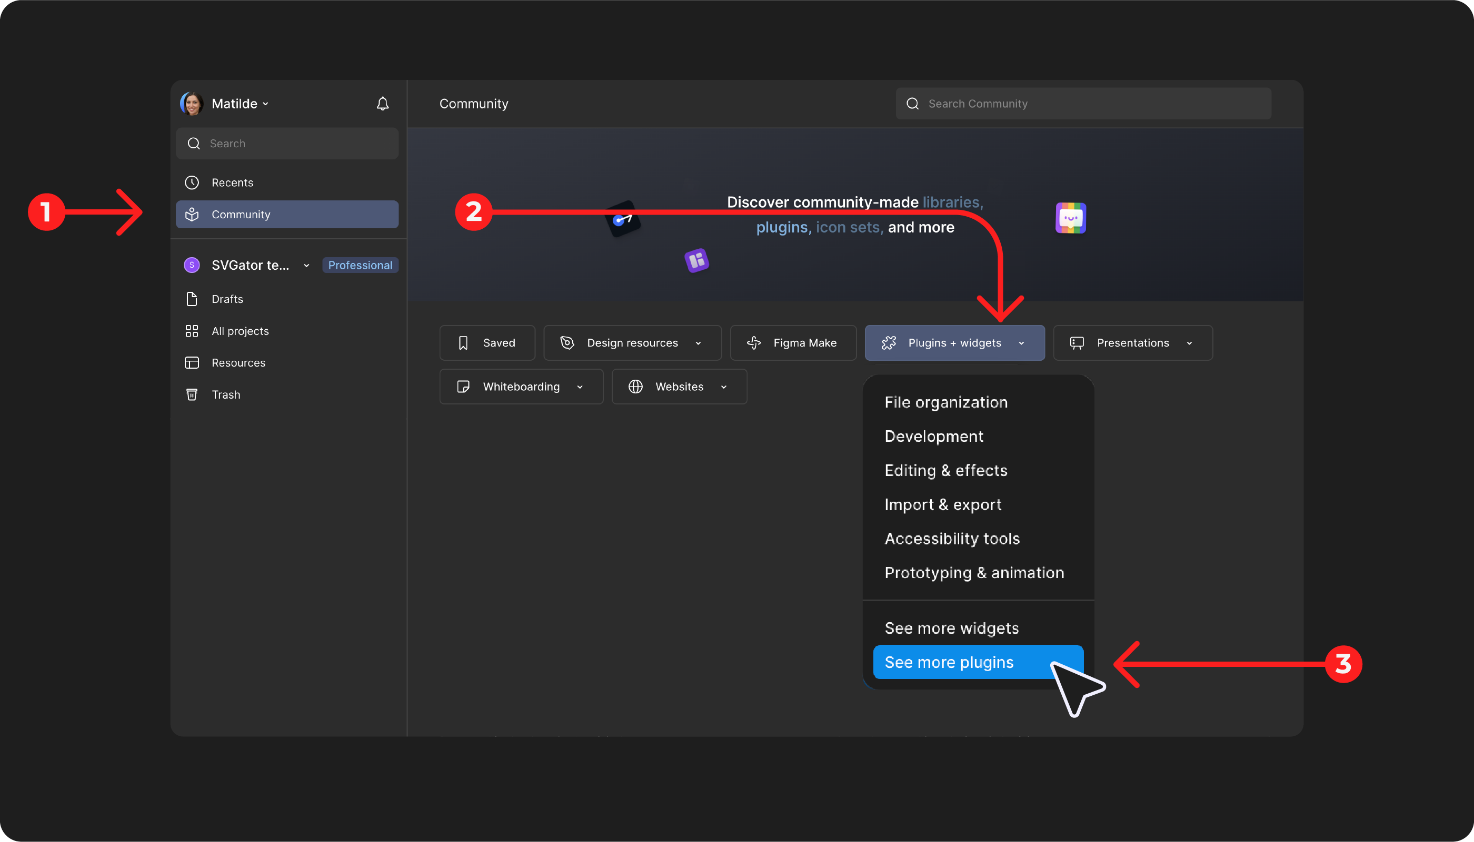Select Accessibility tools menu entry
The height and width of the screenshot is (842, 1474).
(x=952, y=539)
